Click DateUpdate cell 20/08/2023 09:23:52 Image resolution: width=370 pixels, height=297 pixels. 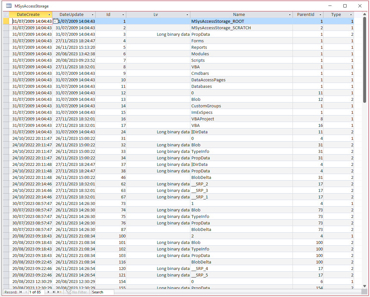[74, 61]
